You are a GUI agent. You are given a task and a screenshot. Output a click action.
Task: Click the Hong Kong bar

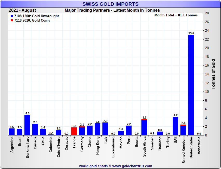97,129
